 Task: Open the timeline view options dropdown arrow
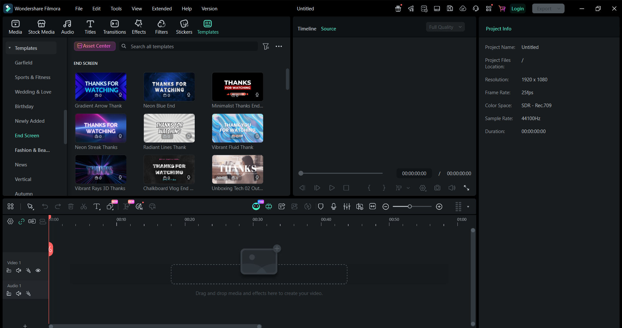[x=468, y=207]
